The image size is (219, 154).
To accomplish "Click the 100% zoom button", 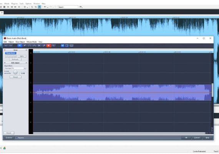I will pos(22,56).
